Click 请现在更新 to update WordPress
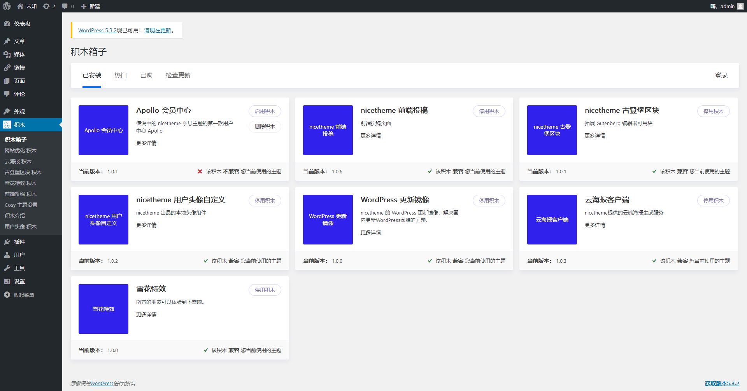 [155, 30]
